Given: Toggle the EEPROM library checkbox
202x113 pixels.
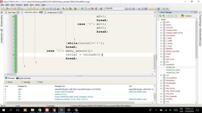Looking at the screenshot, I should tap(164, 49).
